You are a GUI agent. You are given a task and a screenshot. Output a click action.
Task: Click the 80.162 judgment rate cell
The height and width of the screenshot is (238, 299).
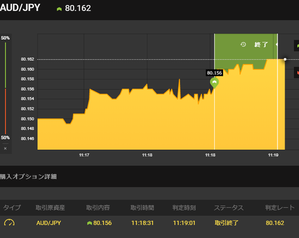(275, 223)
